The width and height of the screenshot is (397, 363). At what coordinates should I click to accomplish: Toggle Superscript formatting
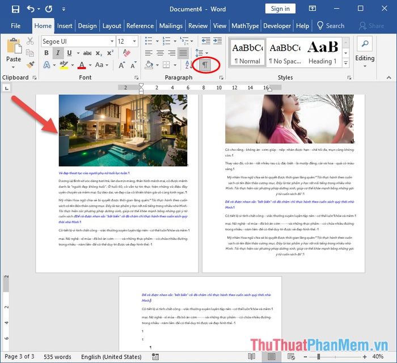[x=110, y=53]
